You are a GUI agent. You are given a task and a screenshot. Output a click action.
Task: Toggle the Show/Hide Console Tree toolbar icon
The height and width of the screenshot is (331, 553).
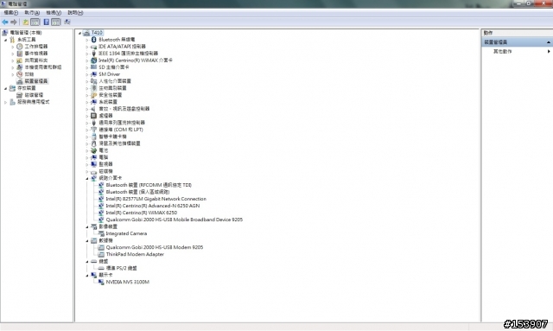point(35,22)
